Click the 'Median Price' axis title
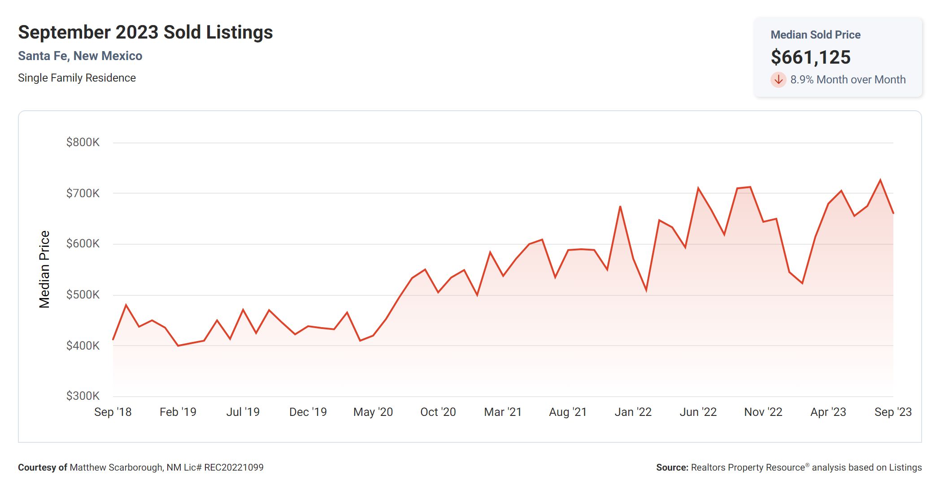The image size is (940, 493). click(x=44, y=269)
